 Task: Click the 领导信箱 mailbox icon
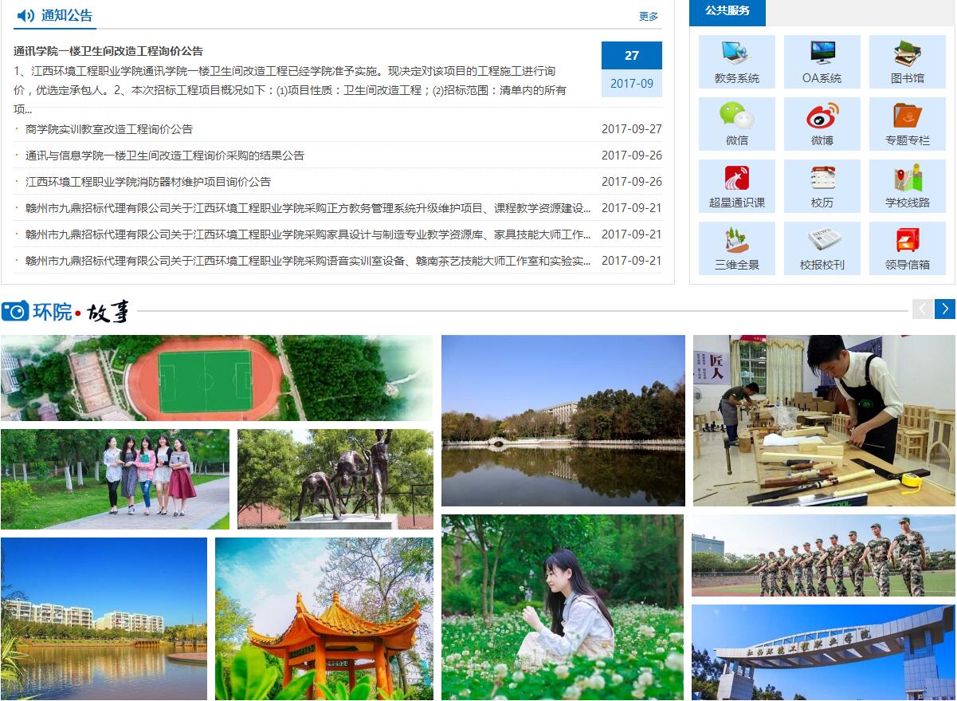[x=907, y=241]
